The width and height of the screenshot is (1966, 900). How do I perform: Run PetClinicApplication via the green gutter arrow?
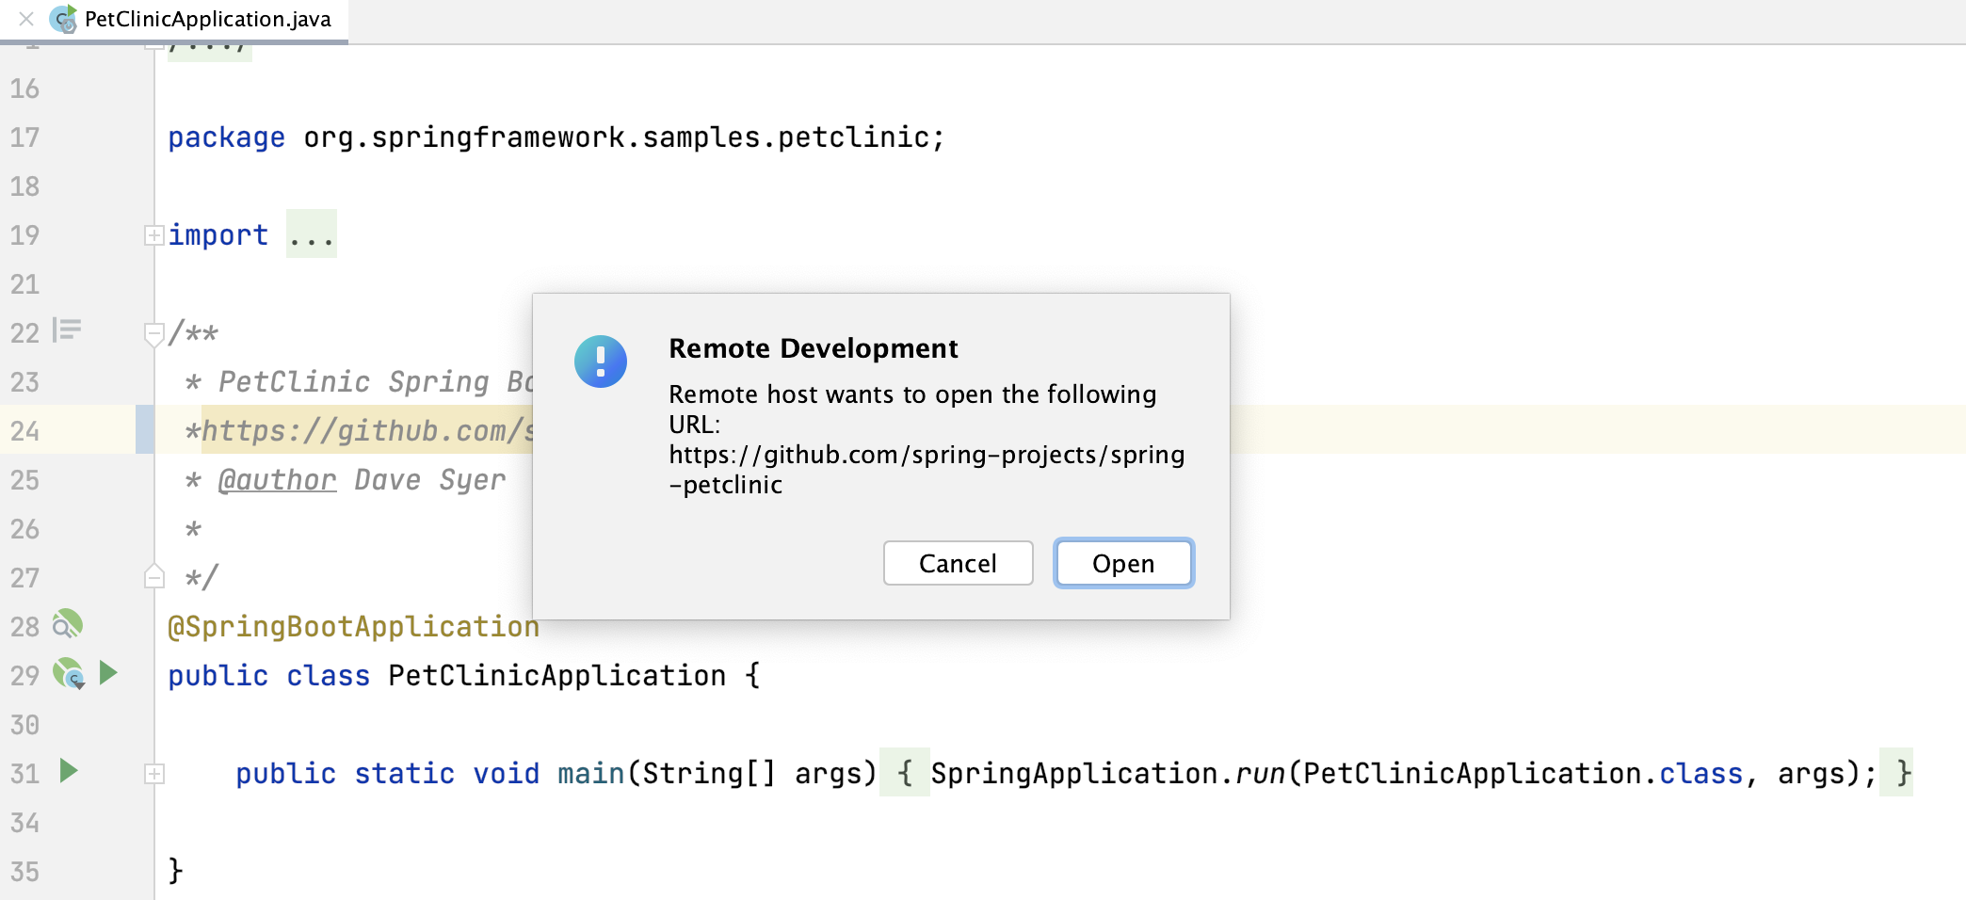pyautogui.click(x=110, y=674)
